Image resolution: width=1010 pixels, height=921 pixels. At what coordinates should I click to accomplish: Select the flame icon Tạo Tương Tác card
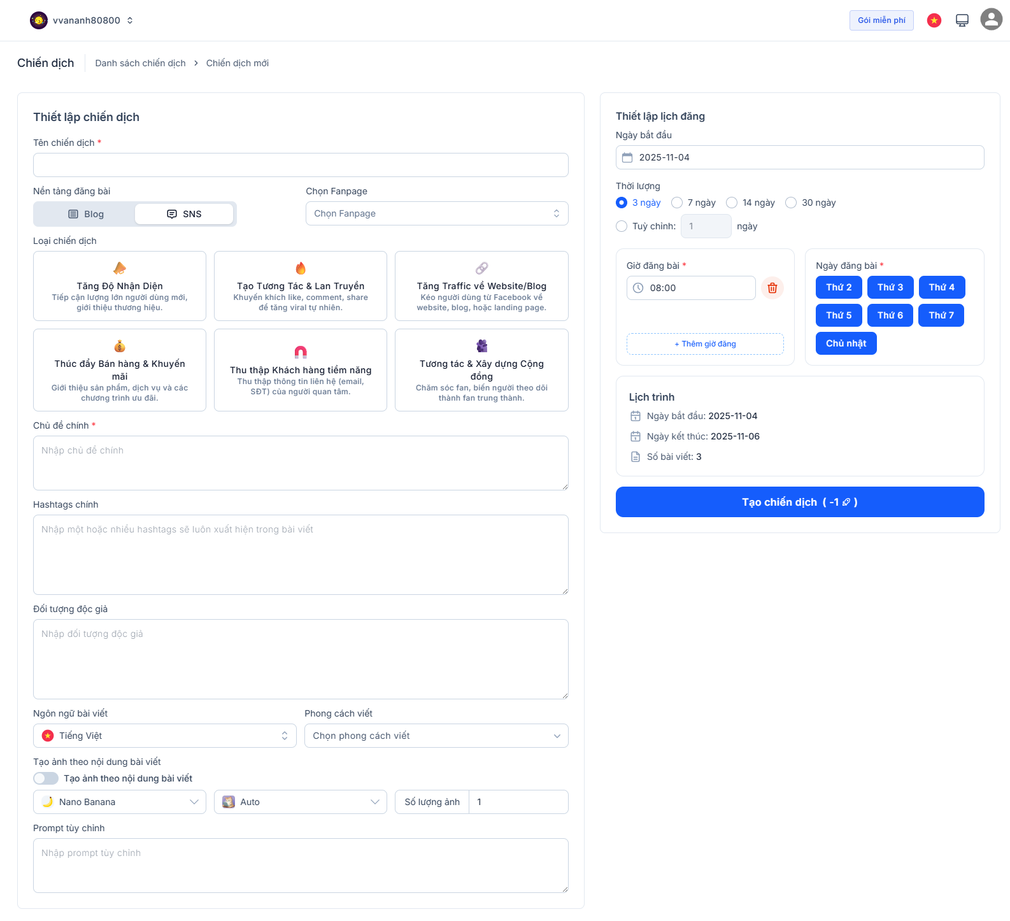pyautogui.click(x=301, y=286)
